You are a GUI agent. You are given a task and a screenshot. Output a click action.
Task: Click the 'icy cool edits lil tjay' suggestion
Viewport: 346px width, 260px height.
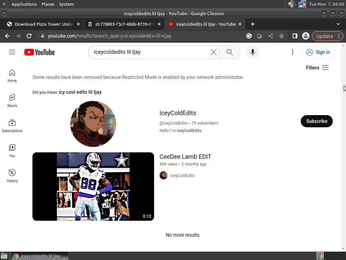point(80,92)
